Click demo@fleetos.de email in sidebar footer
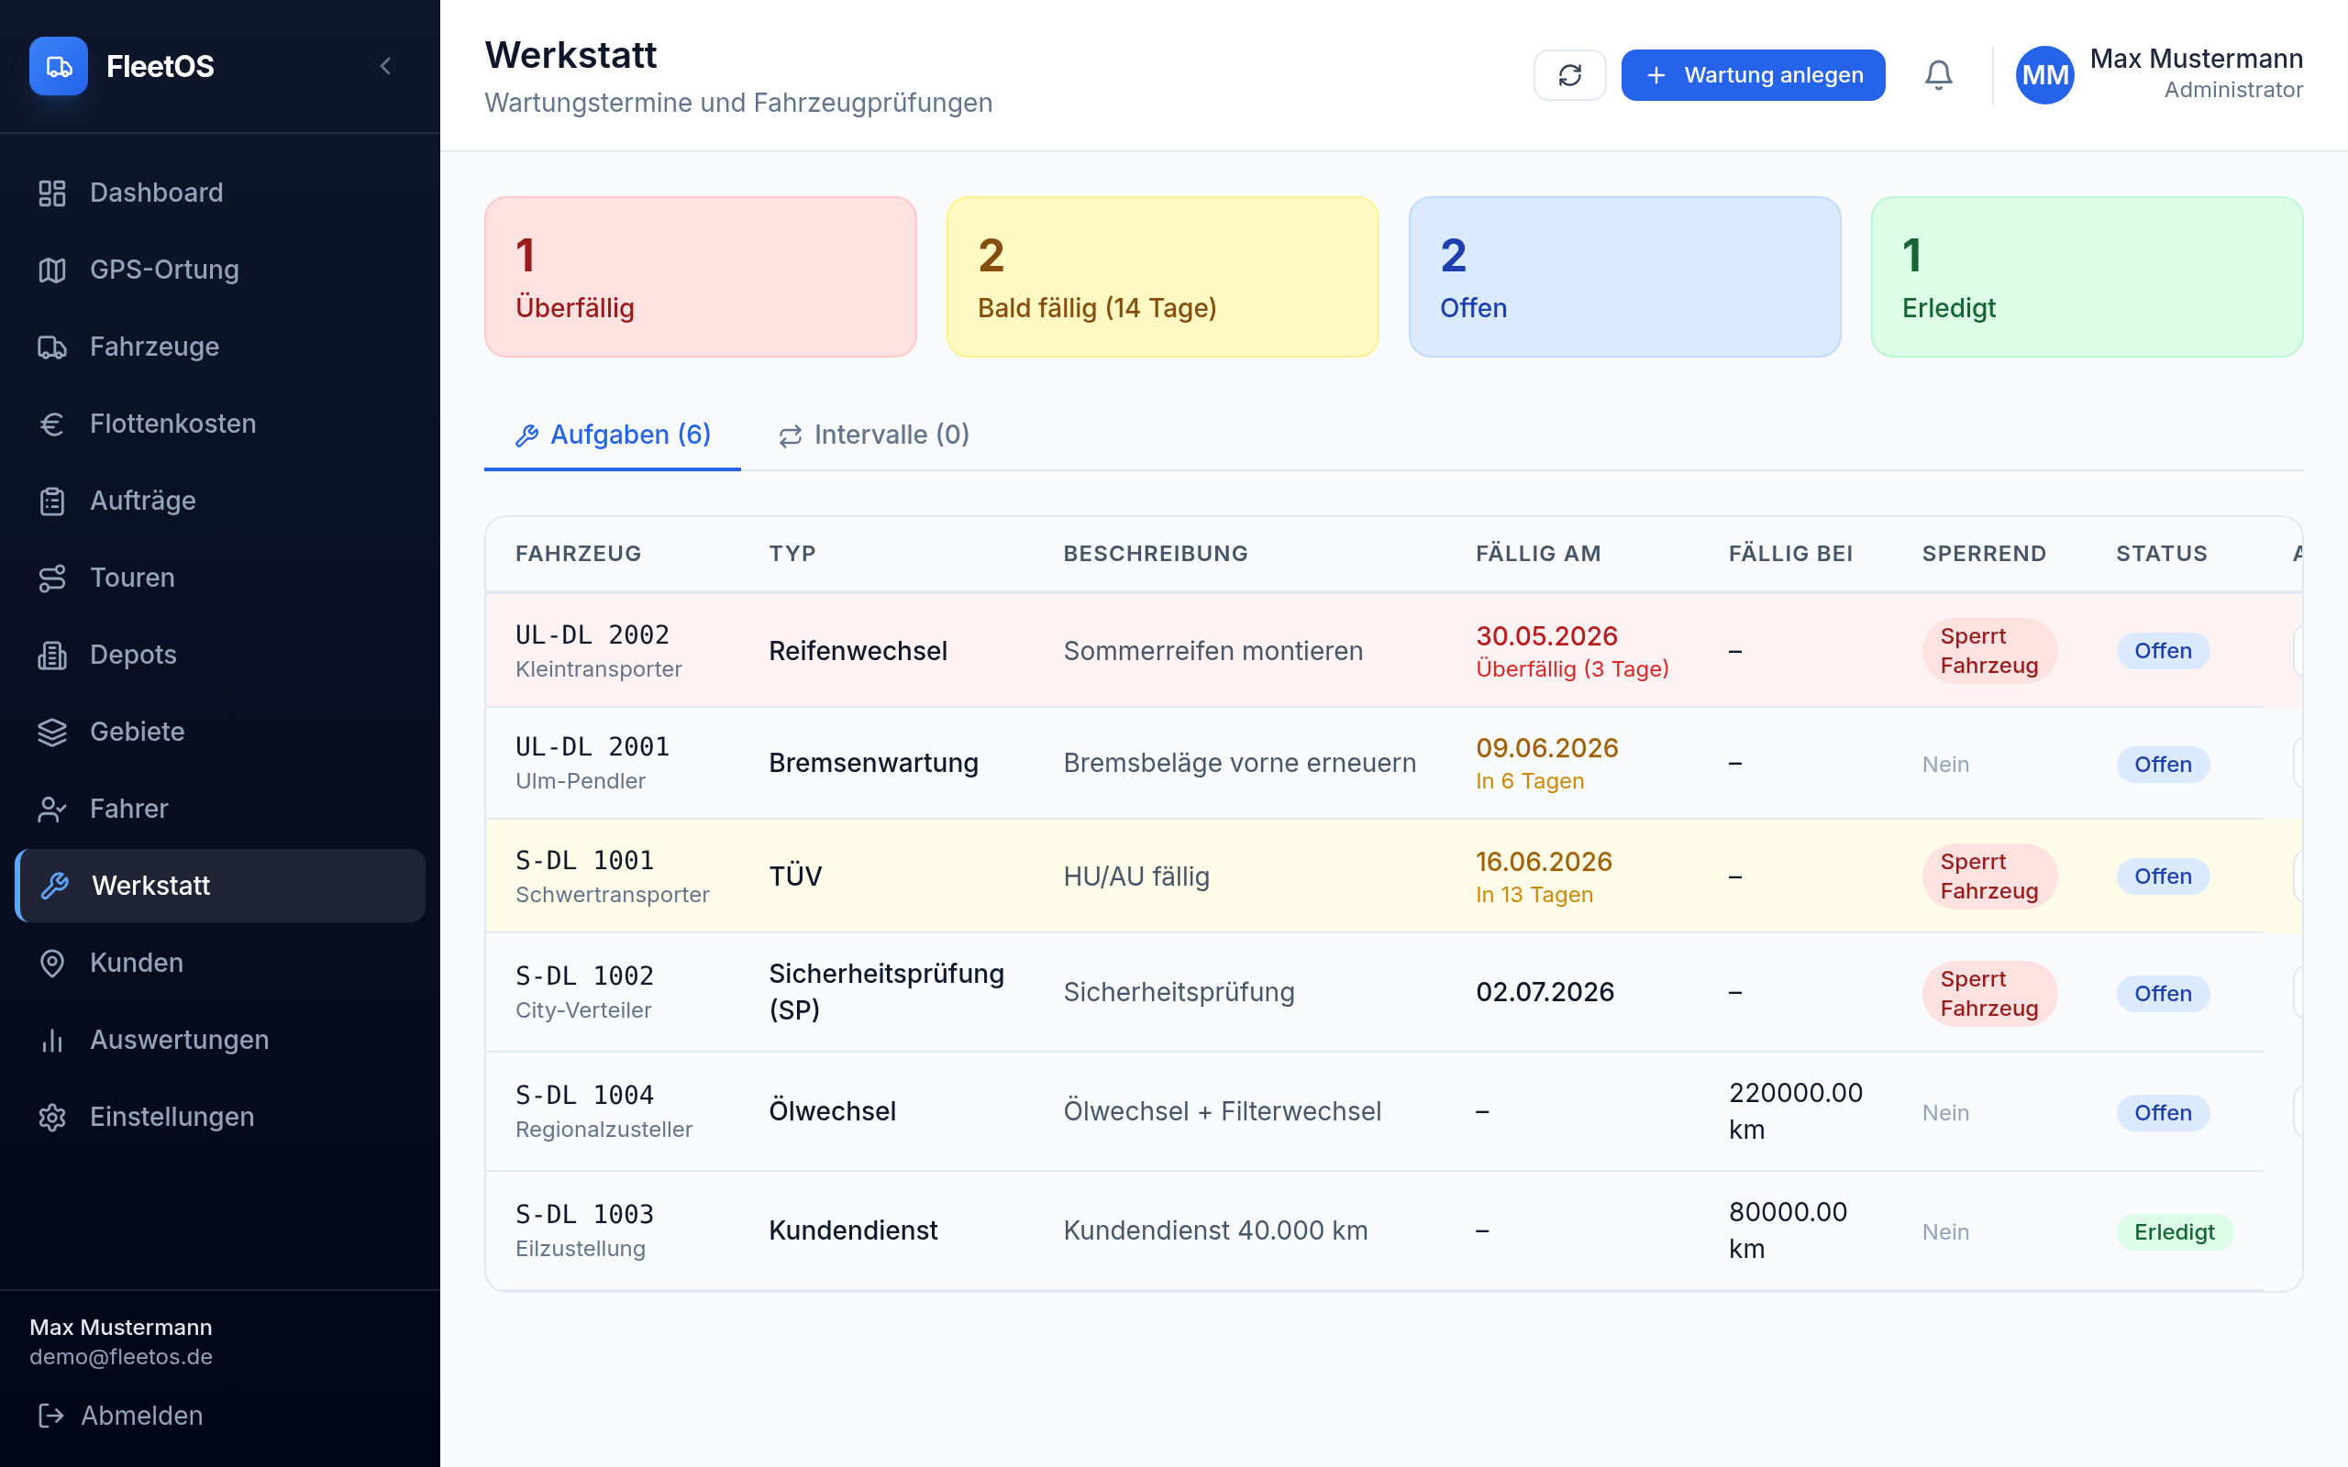Viewport: 2348px width, 1467px height. 120,1357
